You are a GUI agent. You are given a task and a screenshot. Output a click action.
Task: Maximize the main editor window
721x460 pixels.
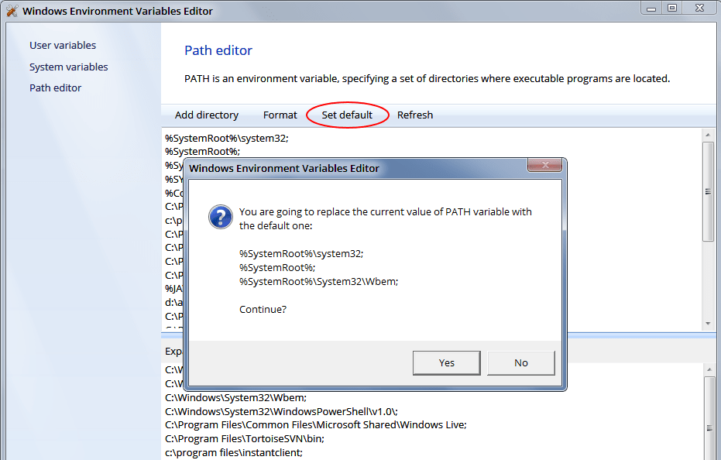coord(671,9)
